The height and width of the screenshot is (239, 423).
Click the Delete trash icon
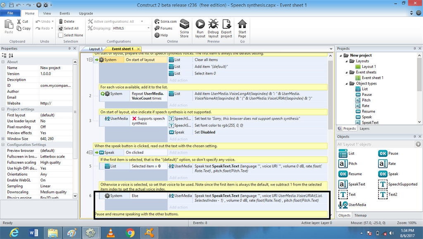tap(61, 22)
